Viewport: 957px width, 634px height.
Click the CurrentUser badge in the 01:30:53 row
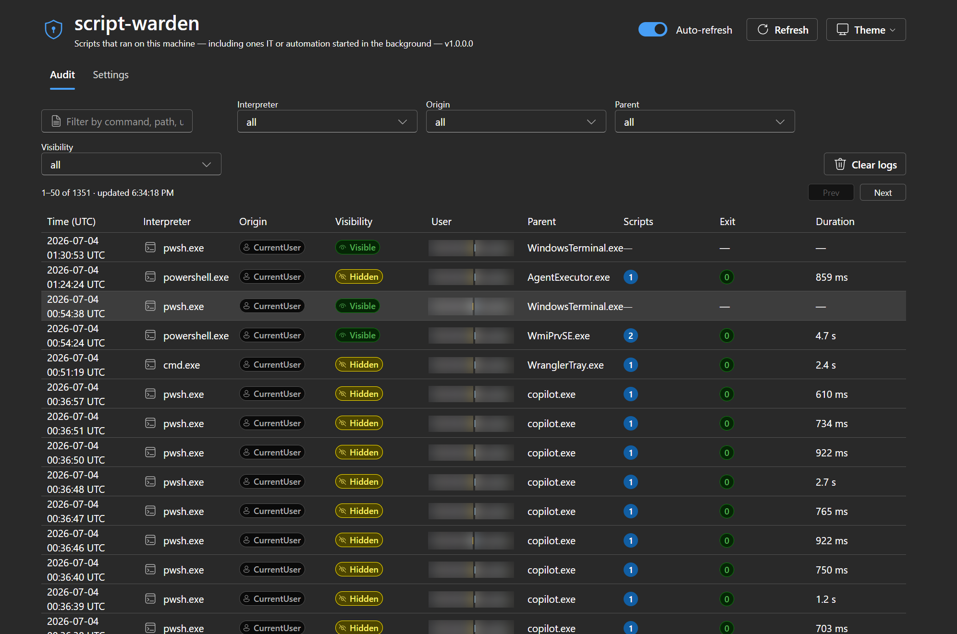point(272,248)
